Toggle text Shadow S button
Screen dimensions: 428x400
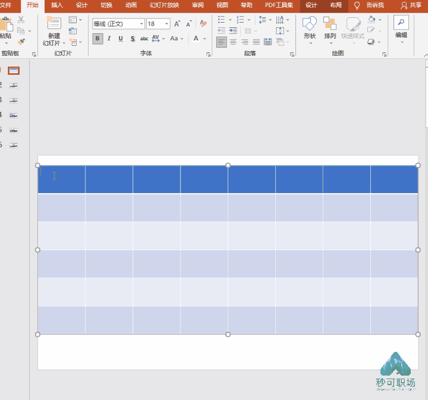133,39
